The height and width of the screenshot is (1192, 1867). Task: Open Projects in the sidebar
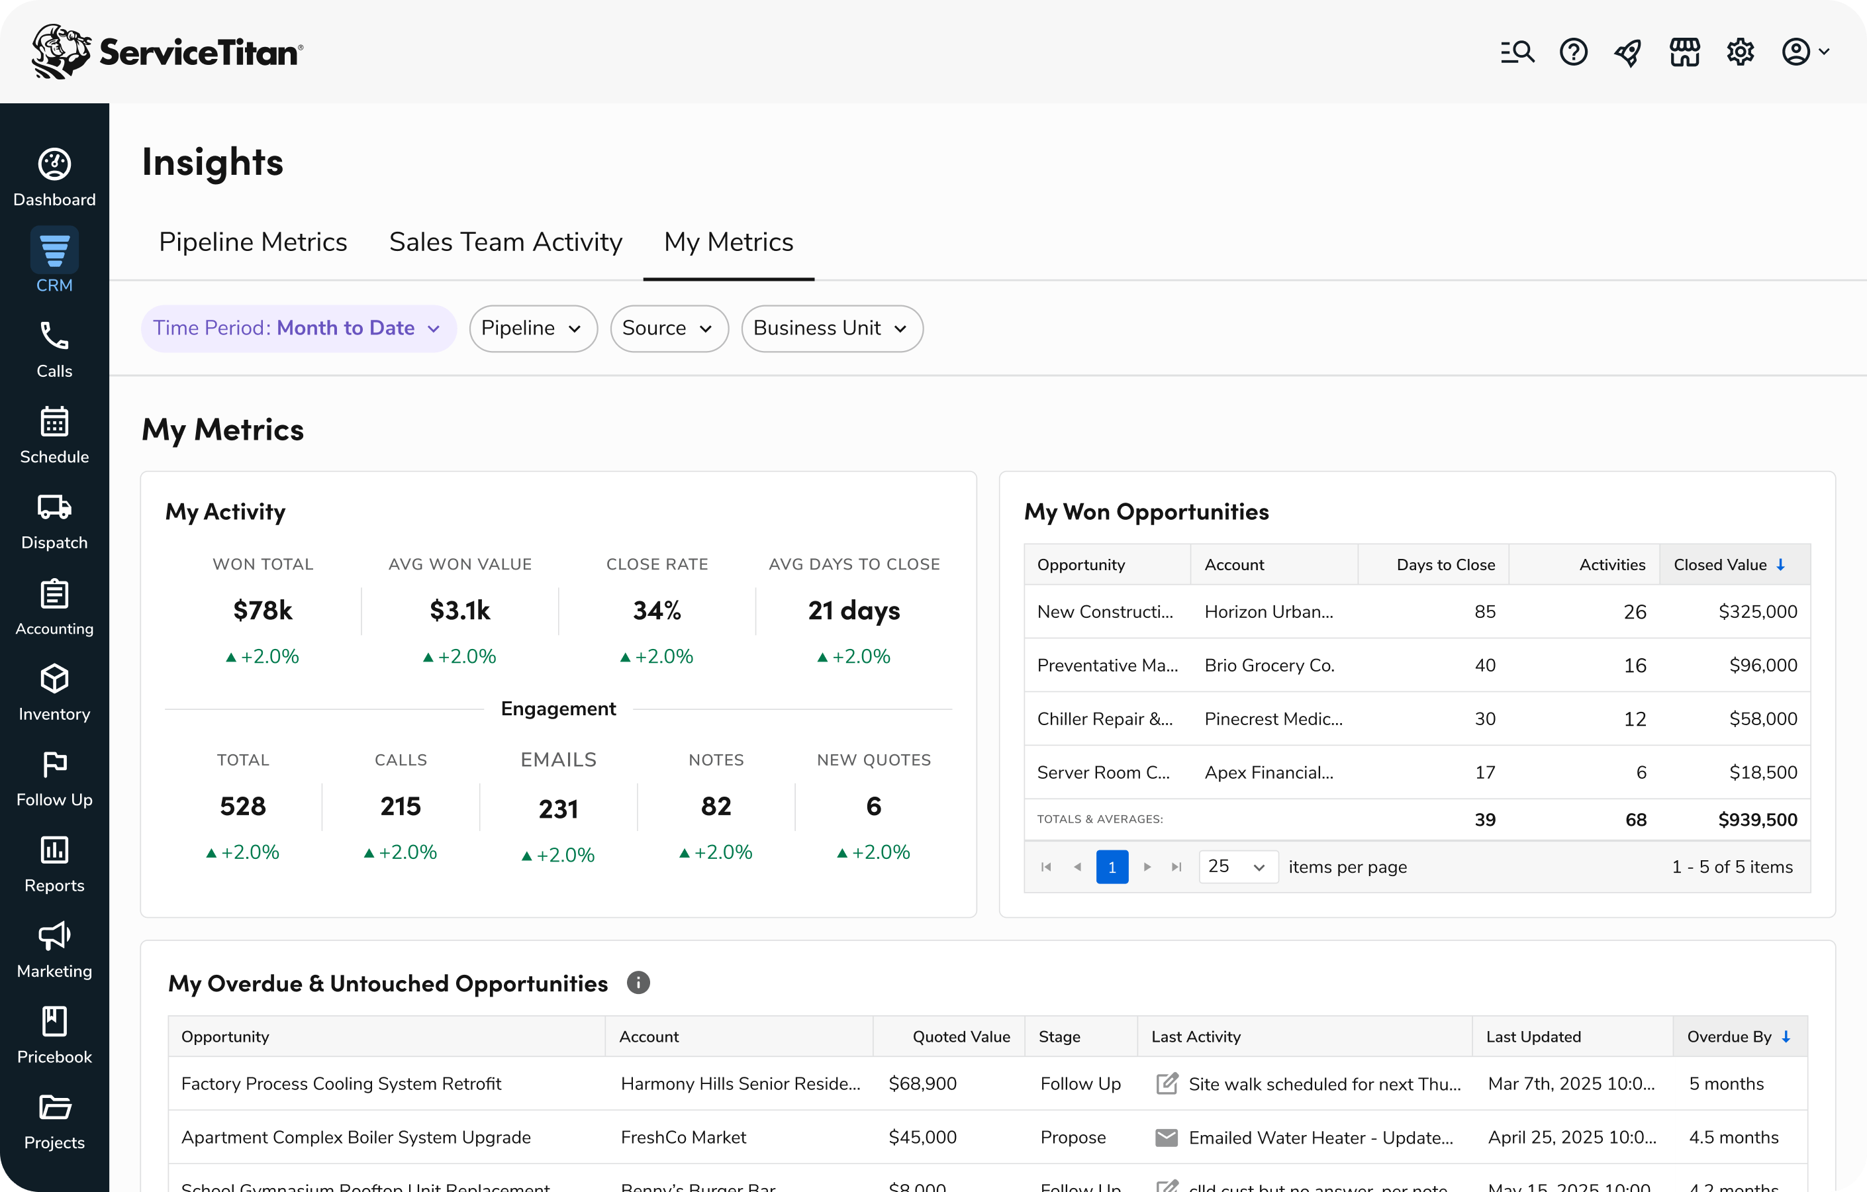coord(54,1121)
